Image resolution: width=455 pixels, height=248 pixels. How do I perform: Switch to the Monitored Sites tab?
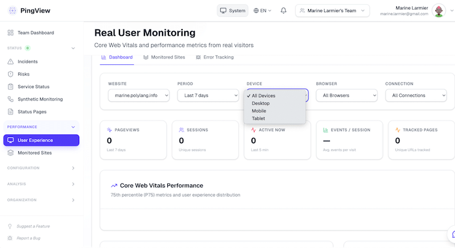163,57
